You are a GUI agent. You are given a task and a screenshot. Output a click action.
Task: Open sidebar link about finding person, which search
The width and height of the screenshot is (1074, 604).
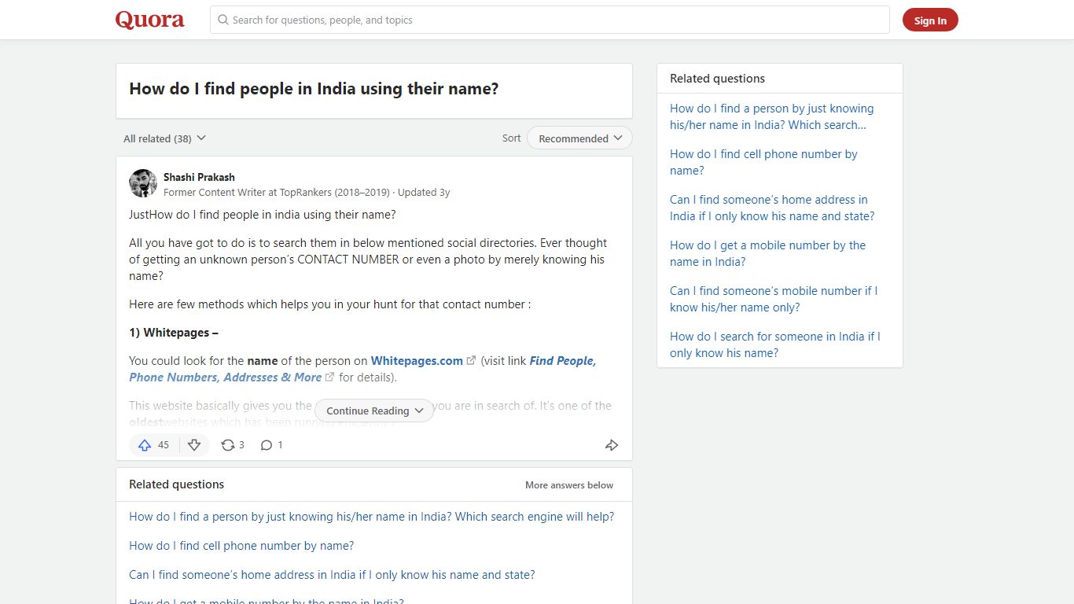click(x=771, y=116)
